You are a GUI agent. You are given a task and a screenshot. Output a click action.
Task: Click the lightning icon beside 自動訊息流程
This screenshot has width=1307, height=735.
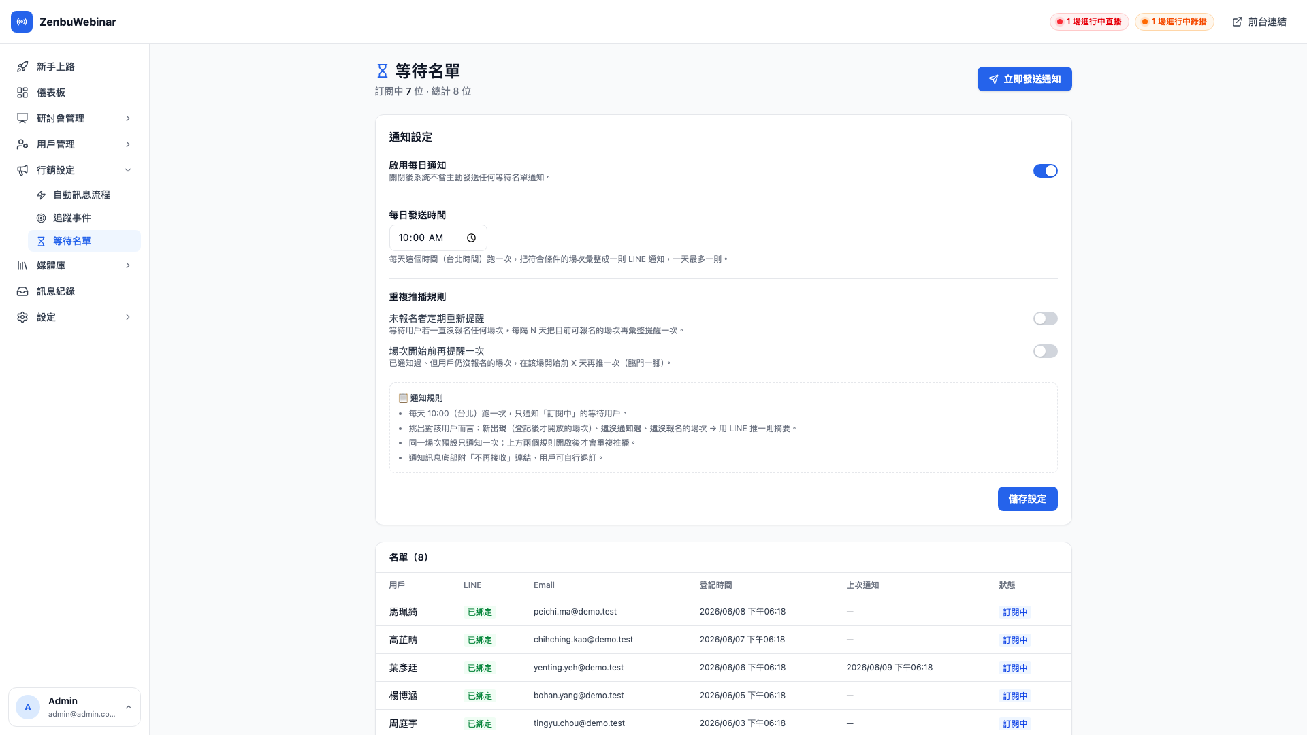(41, 195)
